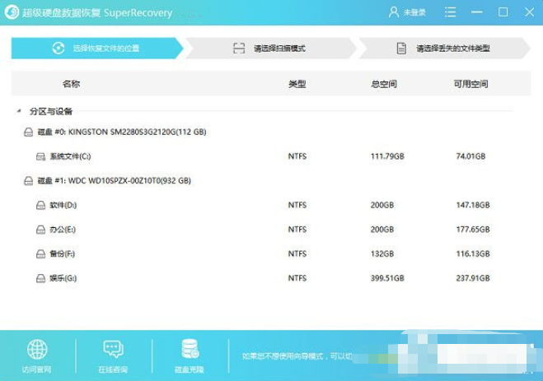Open 在线咨询 chat bubble icon
This screenshot has width=543, height=381.
pyautogui.click(x=114, y=348)
